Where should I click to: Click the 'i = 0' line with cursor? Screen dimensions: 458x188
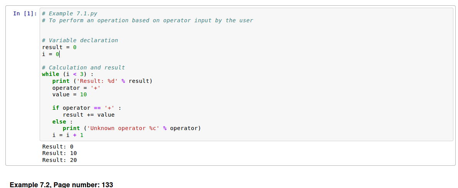[51, 54]
